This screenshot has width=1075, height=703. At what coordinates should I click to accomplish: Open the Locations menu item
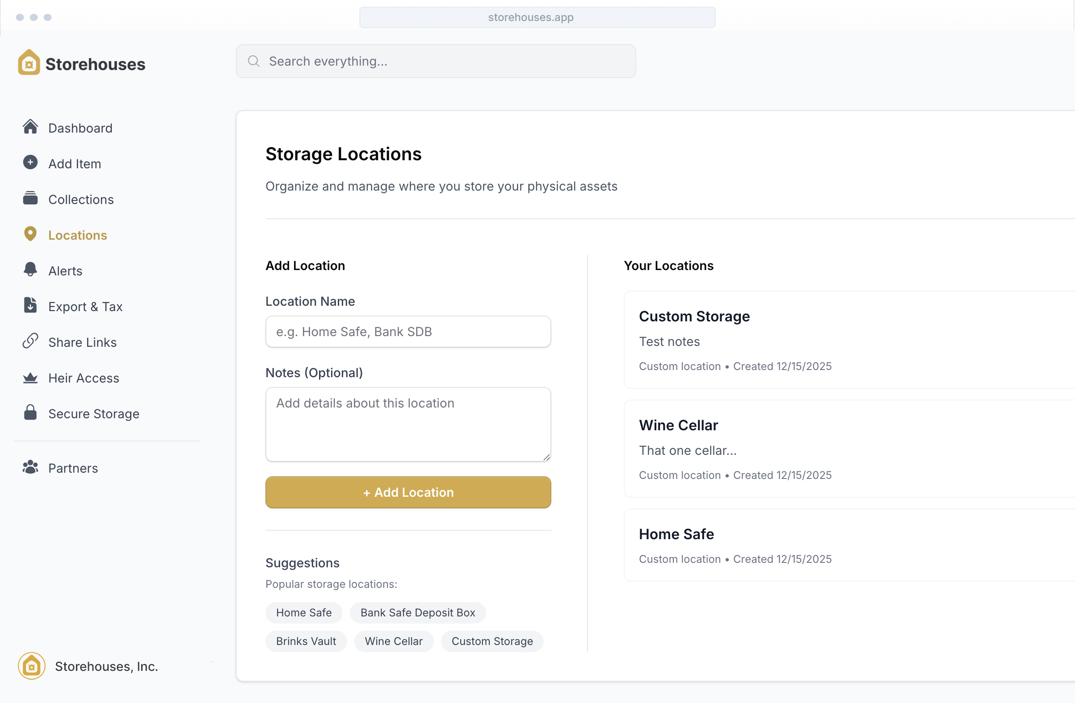coord(77,235)
